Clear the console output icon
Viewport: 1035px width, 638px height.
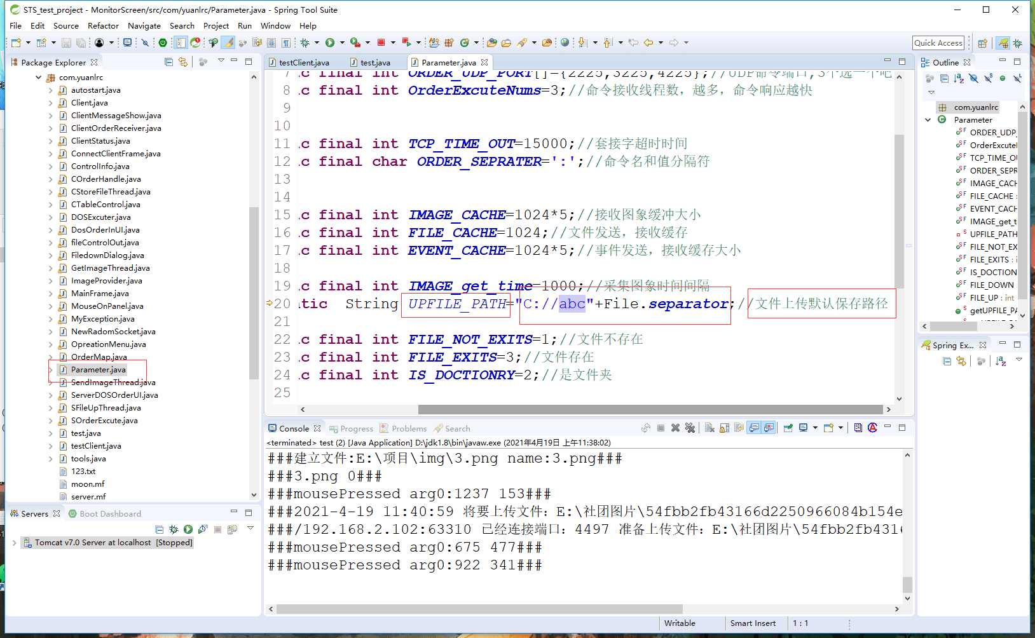tap(709, 428)
